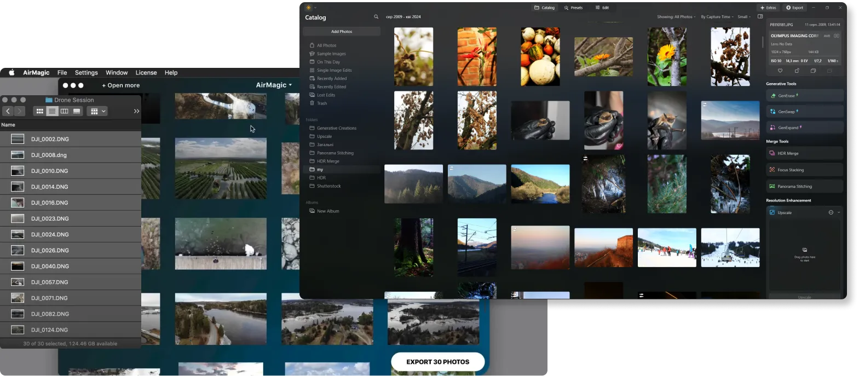Open the dropdown arrow beside the sun logo
The height and width of the screenshot is (376, 859).
coord(315,8)
